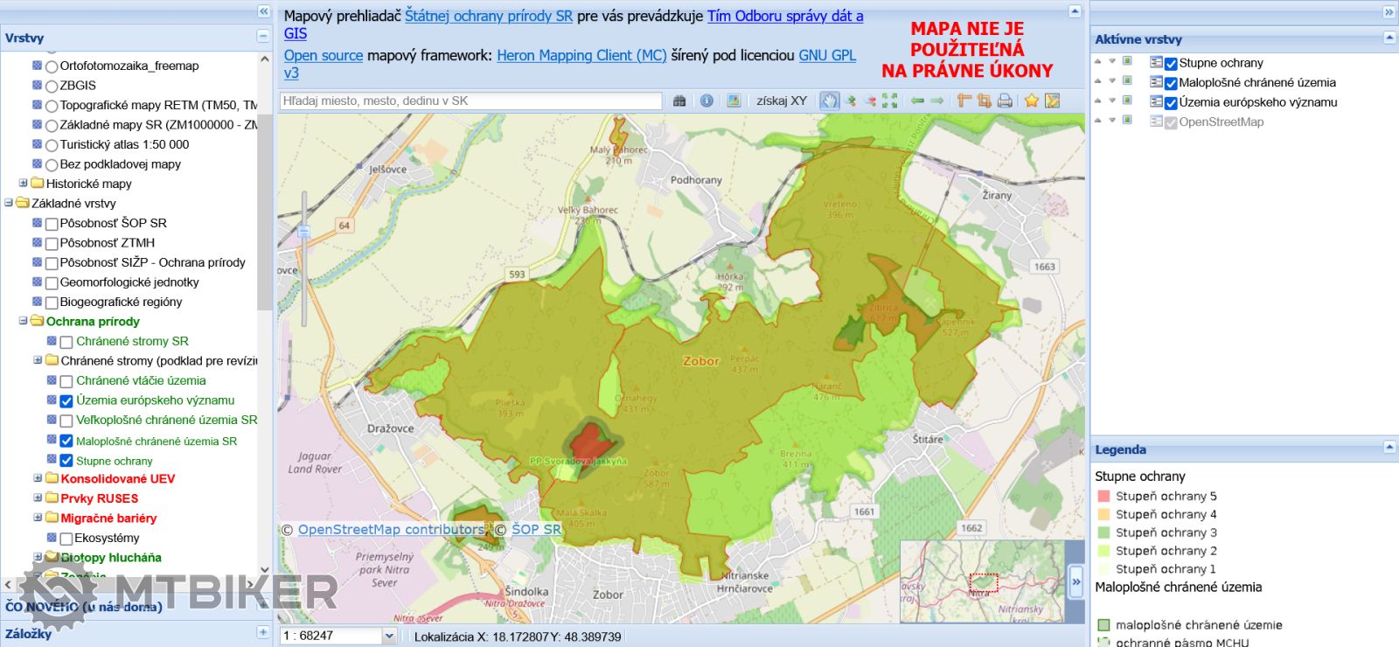Activate the feature info tool
This screenshot has width=1399, height=647.
coord(706,101)
